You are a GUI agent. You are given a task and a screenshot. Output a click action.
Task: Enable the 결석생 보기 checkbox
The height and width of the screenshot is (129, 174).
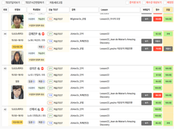click(x=127, y=3)
